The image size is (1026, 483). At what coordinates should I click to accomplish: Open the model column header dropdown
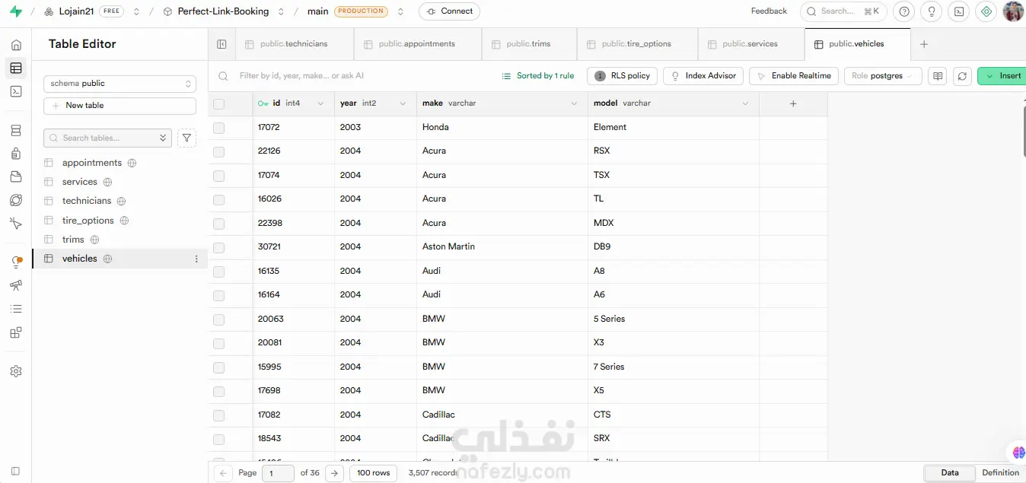pos(745,103)
